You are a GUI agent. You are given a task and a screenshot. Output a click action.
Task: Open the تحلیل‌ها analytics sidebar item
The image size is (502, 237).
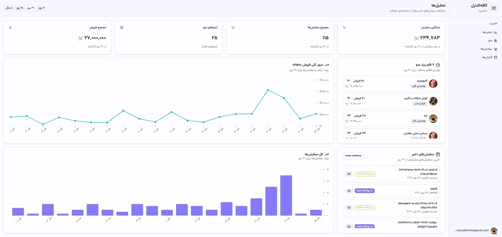click(x=489, y=32)
